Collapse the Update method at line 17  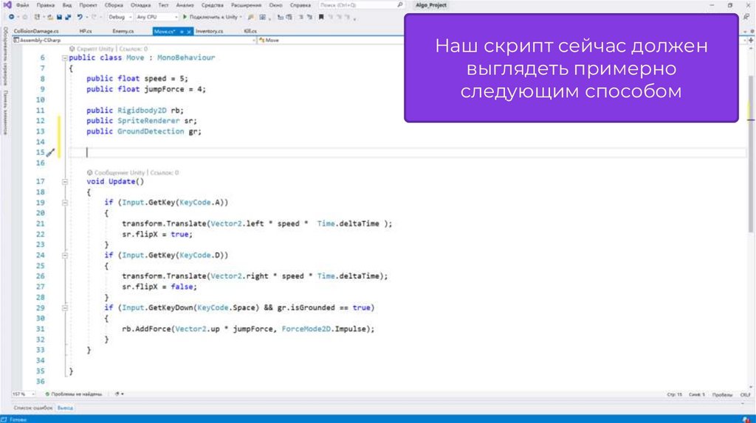[x=65, y=182]
